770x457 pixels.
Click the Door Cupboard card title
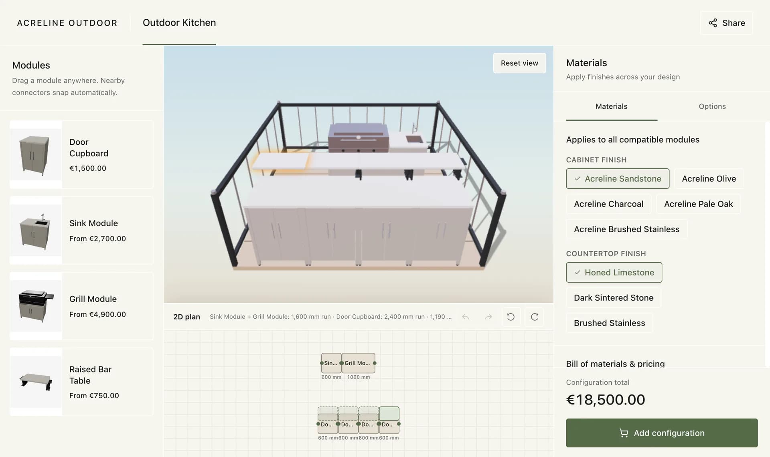[89, 148]
